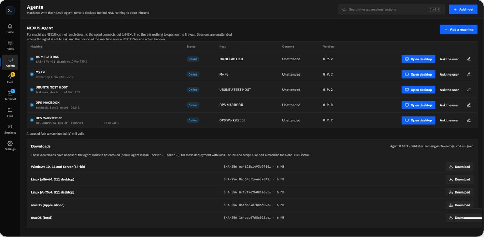Click the Ctrl K shortcut hint
Screen dimensions: 484x237
pos(435,10)
